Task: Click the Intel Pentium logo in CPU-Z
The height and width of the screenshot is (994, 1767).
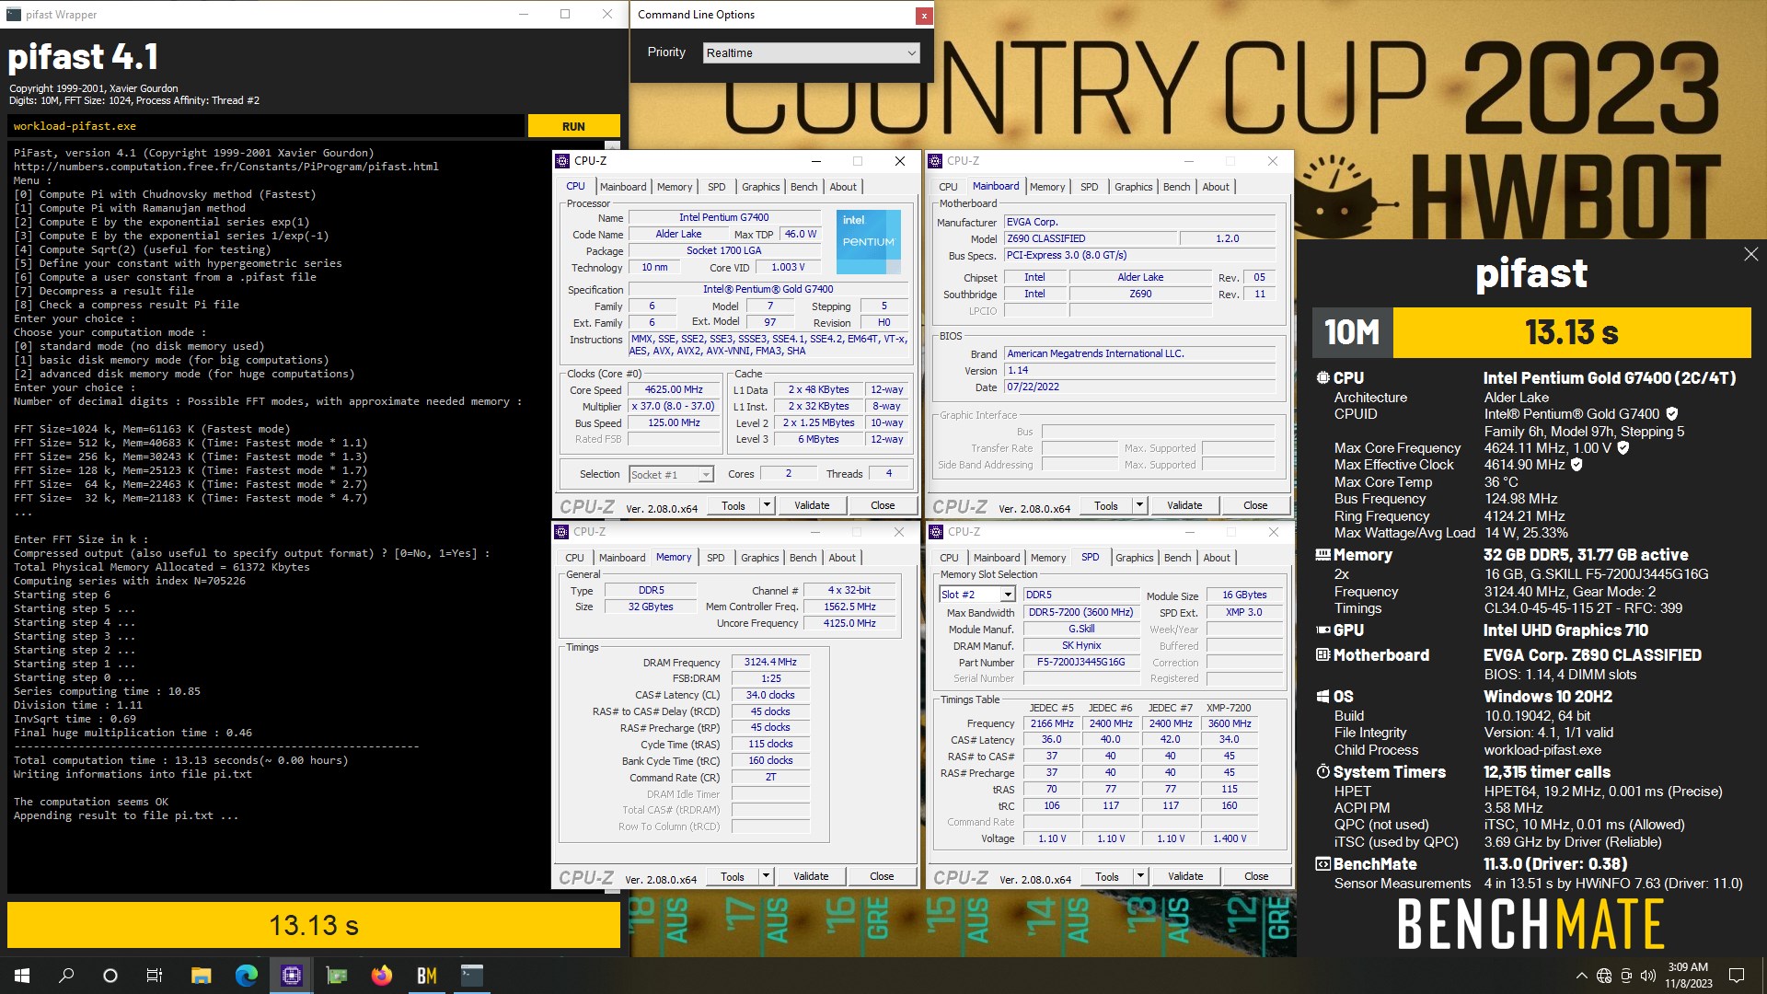Action: [869, 241]
